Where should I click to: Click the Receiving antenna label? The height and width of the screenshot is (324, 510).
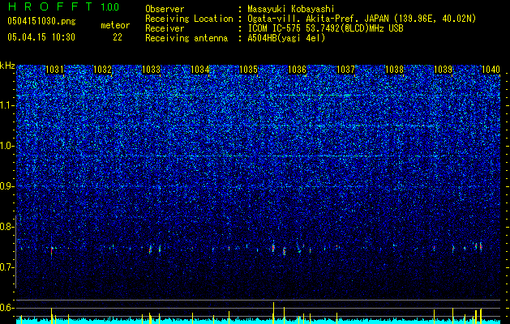click(x=186, y=38)
